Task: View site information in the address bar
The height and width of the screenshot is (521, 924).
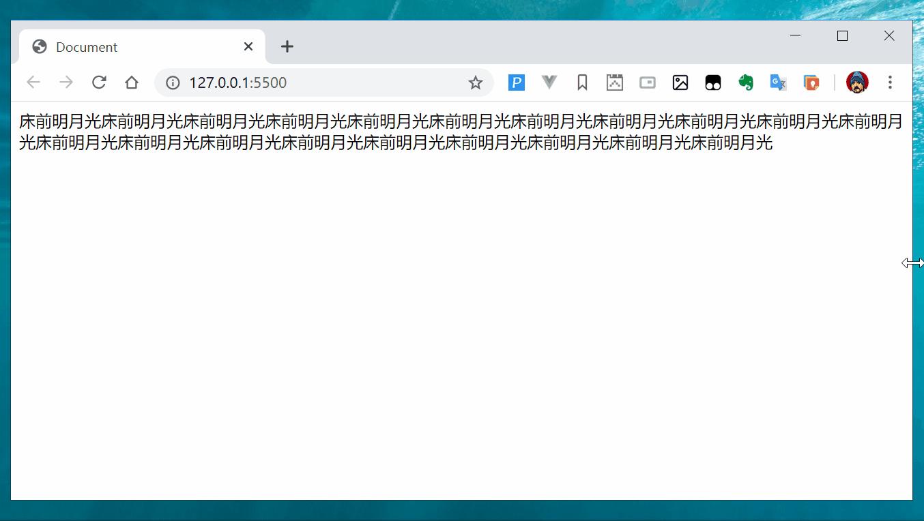Action: 172,82
